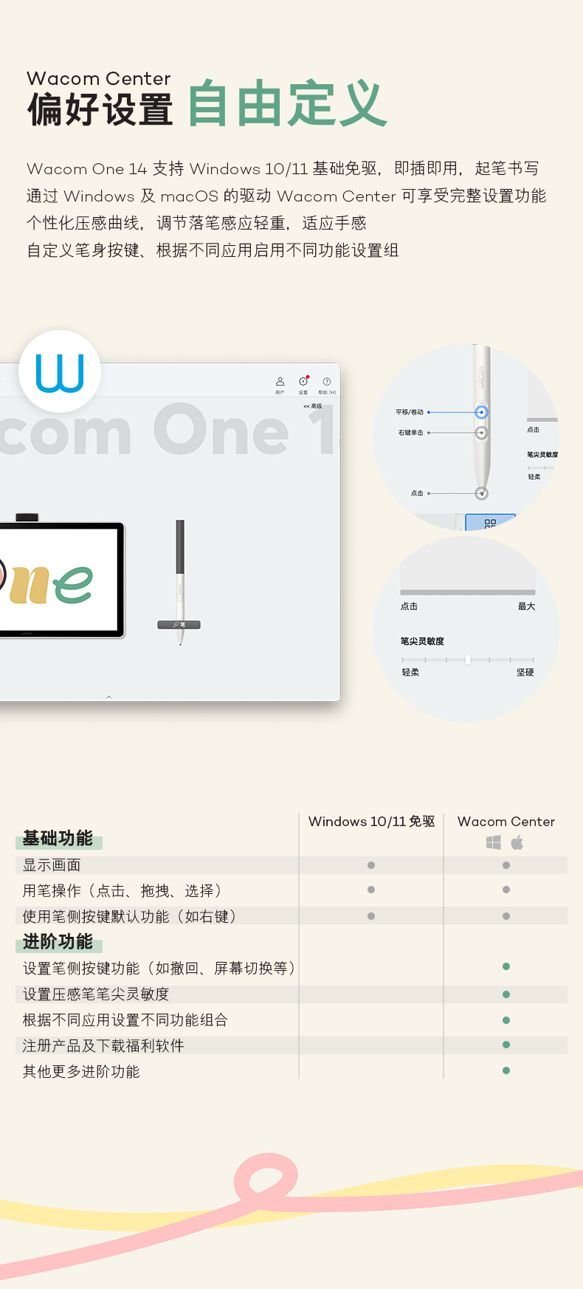The height and width of the screenshot is (1289, 583).
Task: Click the line 自定义笔身按键、根据不同应用
Action: click(x=213, y=250)
